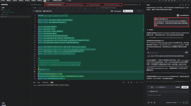191x106 pixels.
Task: Close the OrderRepositoryTest.java tab
Action: click(x=63, y=5)
